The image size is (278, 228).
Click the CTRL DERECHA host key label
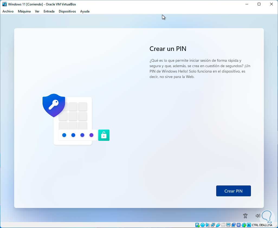(262, 225)
